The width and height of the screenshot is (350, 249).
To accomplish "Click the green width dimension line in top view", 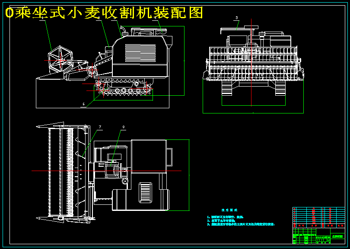I will click(x=189, y=175).
